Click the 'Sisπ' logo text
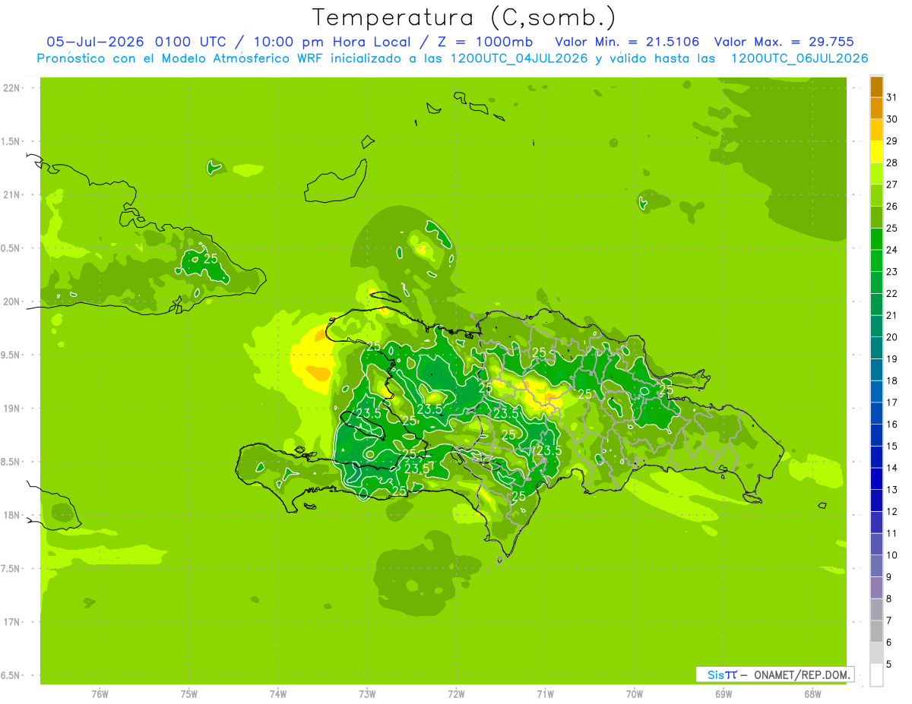The width and height of the screenshot is (912, 704). coord(722,674)
